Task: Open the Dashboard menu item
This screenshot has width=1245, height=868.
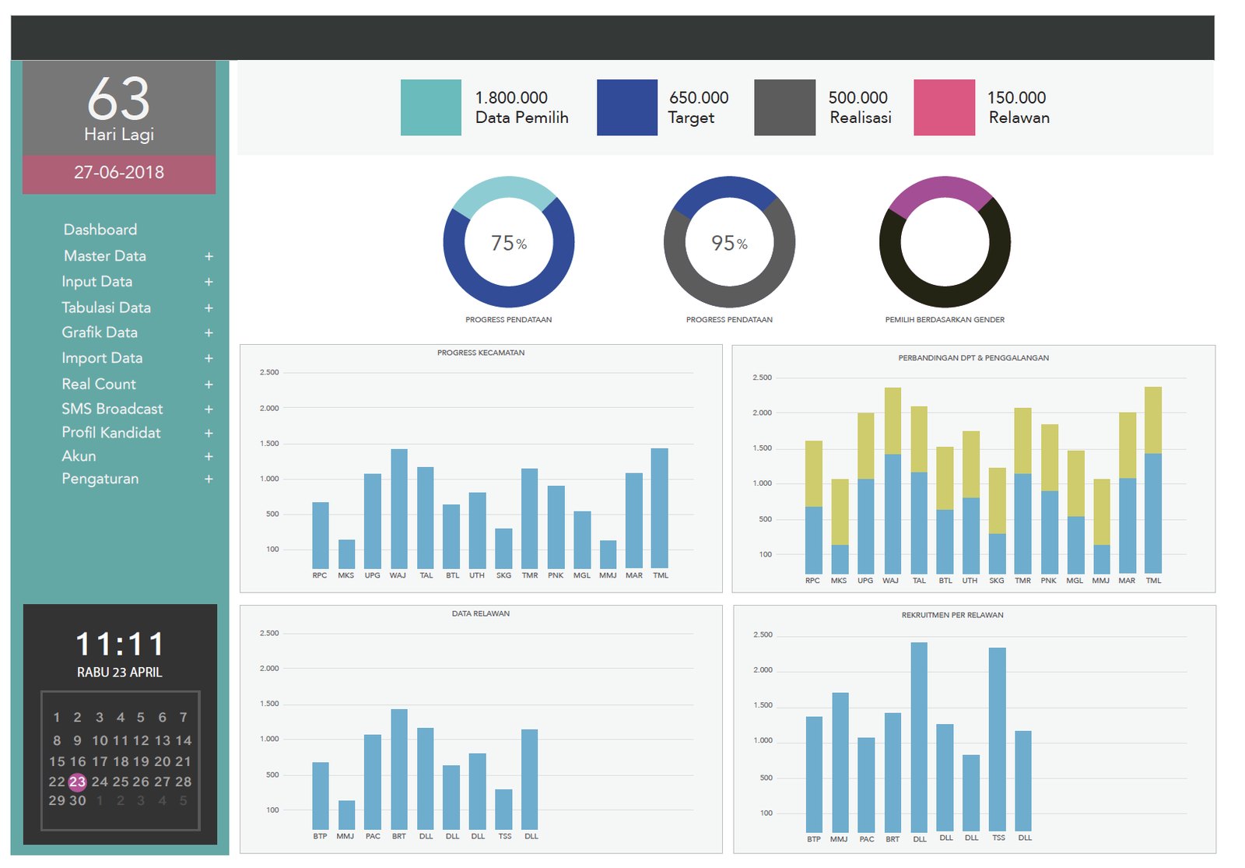Action: (100, 230)
